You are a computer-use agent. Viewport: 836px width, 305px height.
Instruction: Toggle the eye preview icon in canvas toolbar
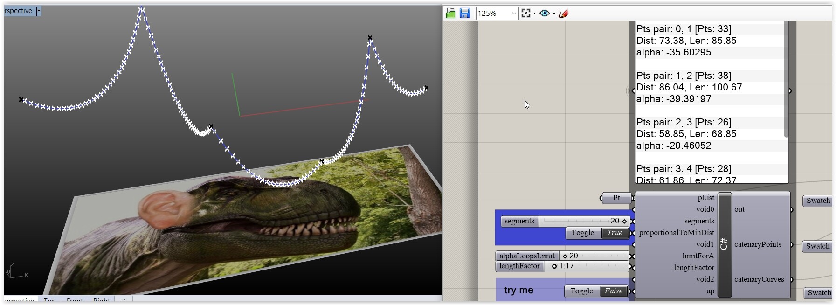tap(544, 14)
